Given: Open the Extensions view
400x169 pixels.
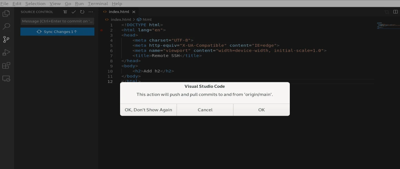Looking at the screenshot, I should 6,65.
